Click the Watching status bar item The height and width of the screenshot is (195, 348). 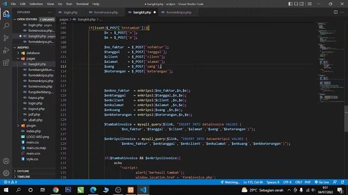(230, 182)
